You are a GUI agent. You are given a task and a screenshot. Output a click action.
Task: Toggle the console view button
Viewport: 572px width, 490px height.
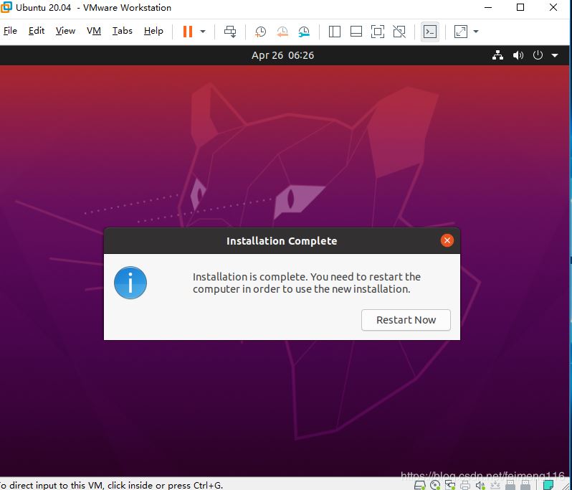tap(430, 32)
